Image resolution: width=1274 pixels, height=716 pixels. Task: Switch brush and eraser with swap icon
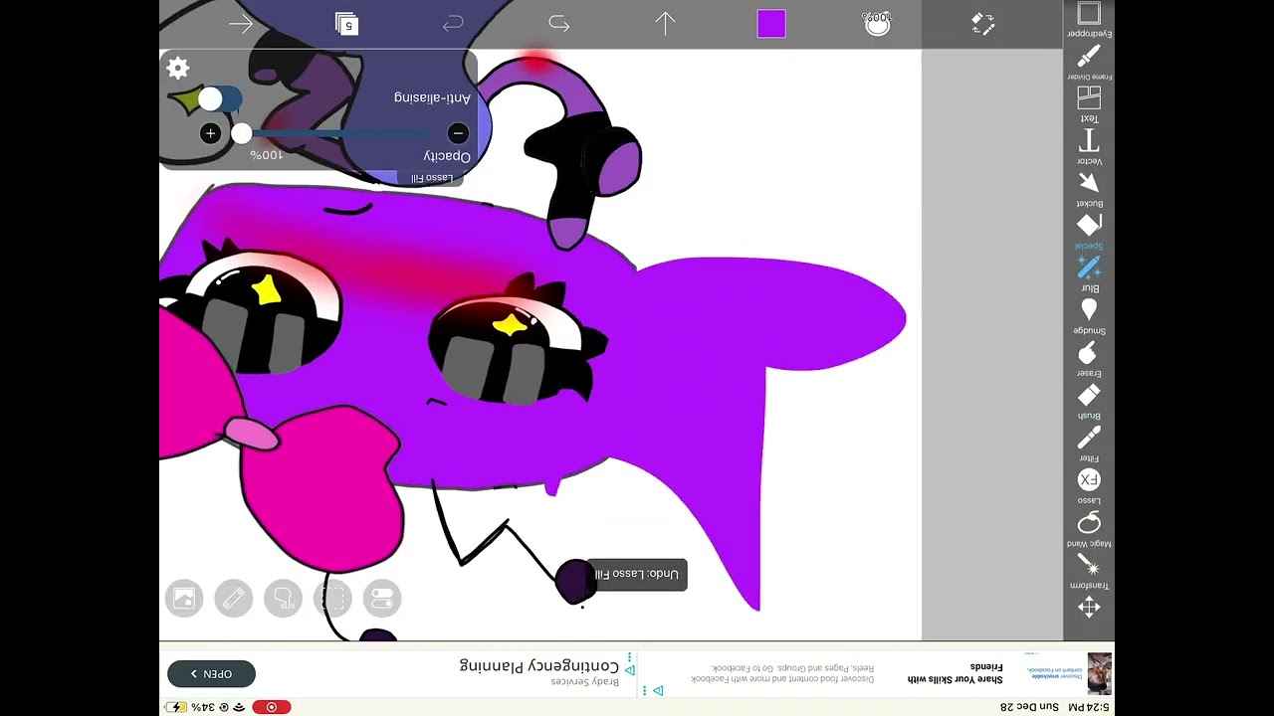pyautogui.click(x=983, y=24)
